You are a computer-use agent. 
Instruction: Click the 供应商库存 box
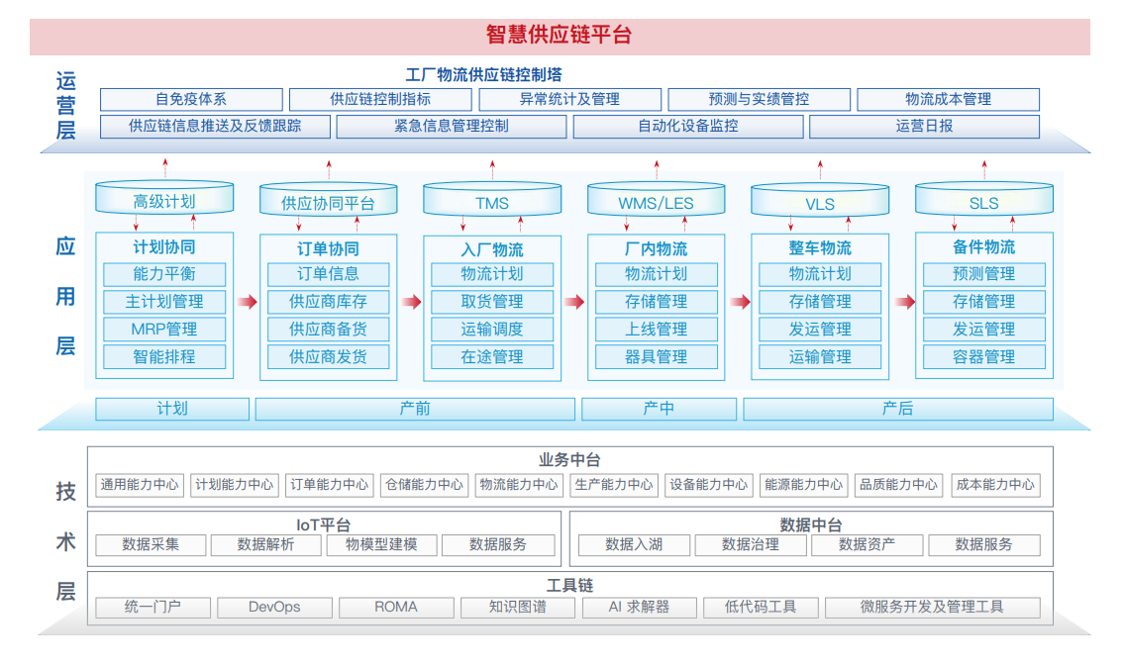pyautogui.click(x=329, y=302)
